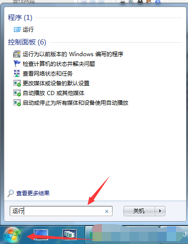Image resolution: width=188 pixels, height=244 pixels.
Task: Click the magnifier icon beside 查看更多结果
Action: pos(11,193)
